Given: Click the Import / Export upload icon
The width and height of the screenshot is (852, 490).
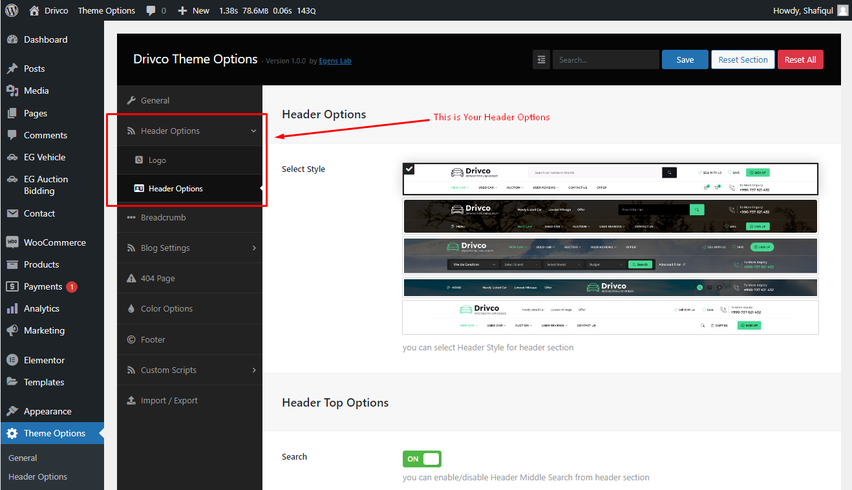Looking at the screenshot, I should (131, 400).
